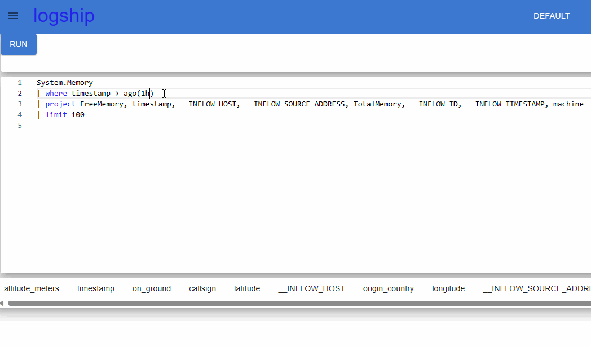Select the callsign column header
Viewport: 591px width, 347px height.
[202, 288]
